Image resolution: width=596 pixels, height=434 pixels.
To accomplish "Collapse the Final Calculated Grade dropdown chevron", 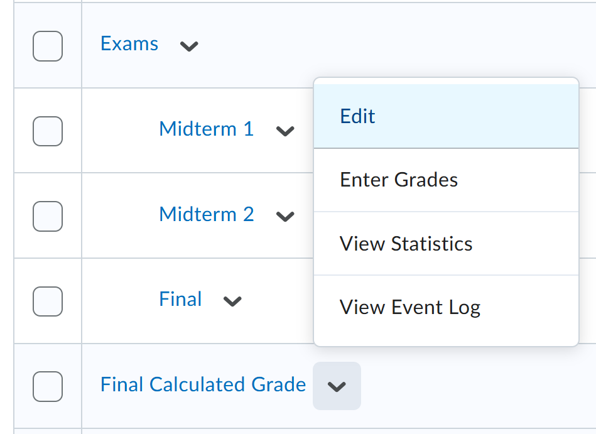I will click(x=337, y=386).
